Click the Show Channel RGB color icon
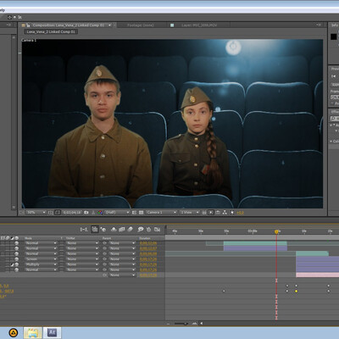Screen dimensions: 339x339 (99, 213)
